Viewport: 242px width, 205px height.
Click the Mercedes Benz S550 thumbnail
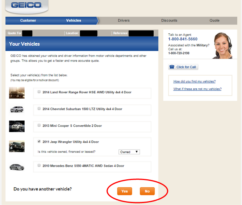[x=17, y=167]
